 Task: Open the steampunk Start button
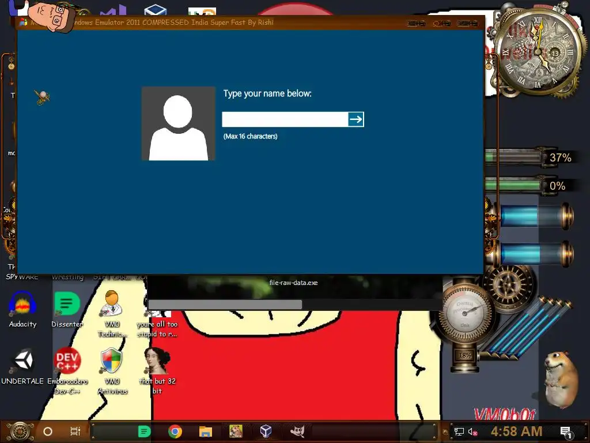pos(20,431)
